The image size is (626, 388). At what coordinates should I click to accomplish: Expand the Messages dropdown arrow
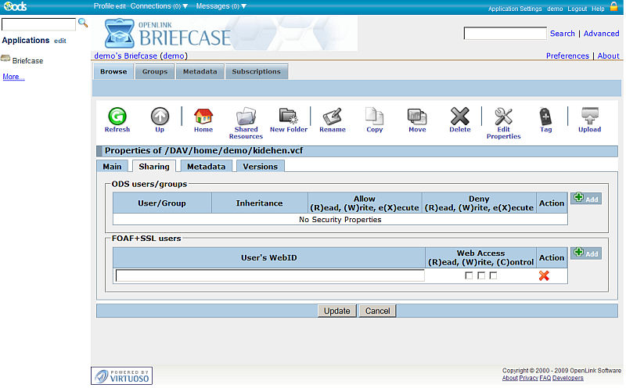click(x=244, y=6)
